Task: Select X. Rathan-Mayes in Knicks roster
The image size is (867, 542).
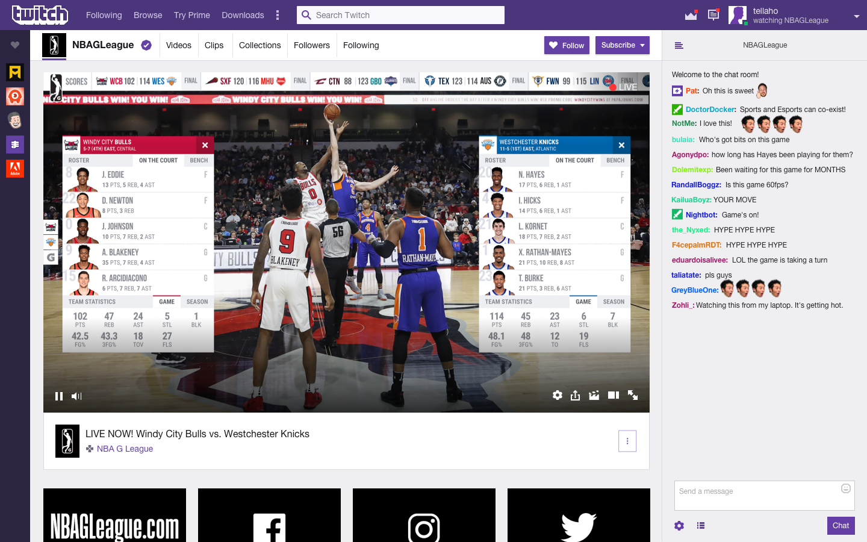Action: click(555, 257)
